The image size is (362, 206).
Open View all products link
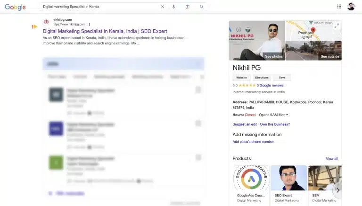tap(332, 159)
